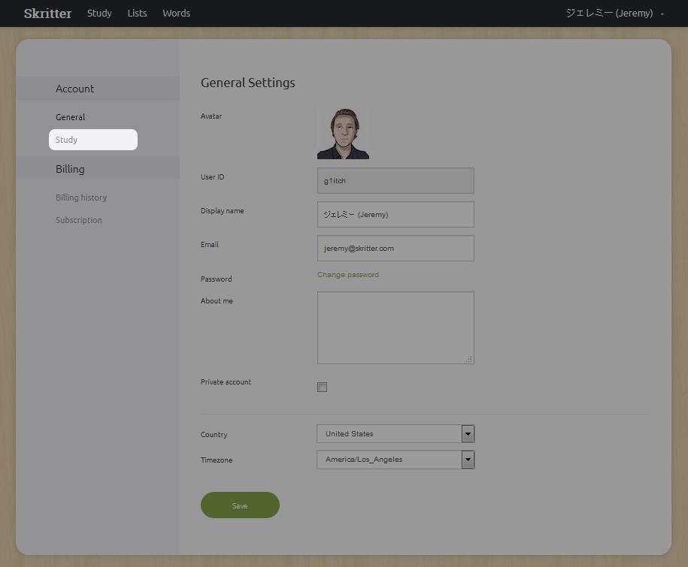Click the Private account label
The image size is (688, 567).
coord(226,382)
